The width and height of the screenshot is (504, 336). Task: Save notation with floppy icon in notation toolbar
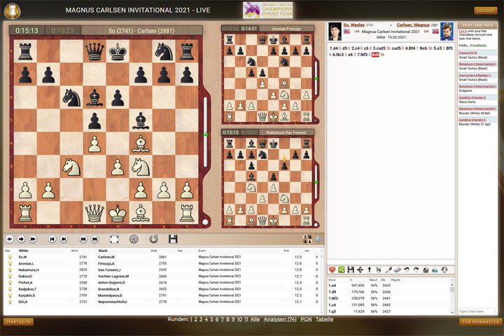351,269
